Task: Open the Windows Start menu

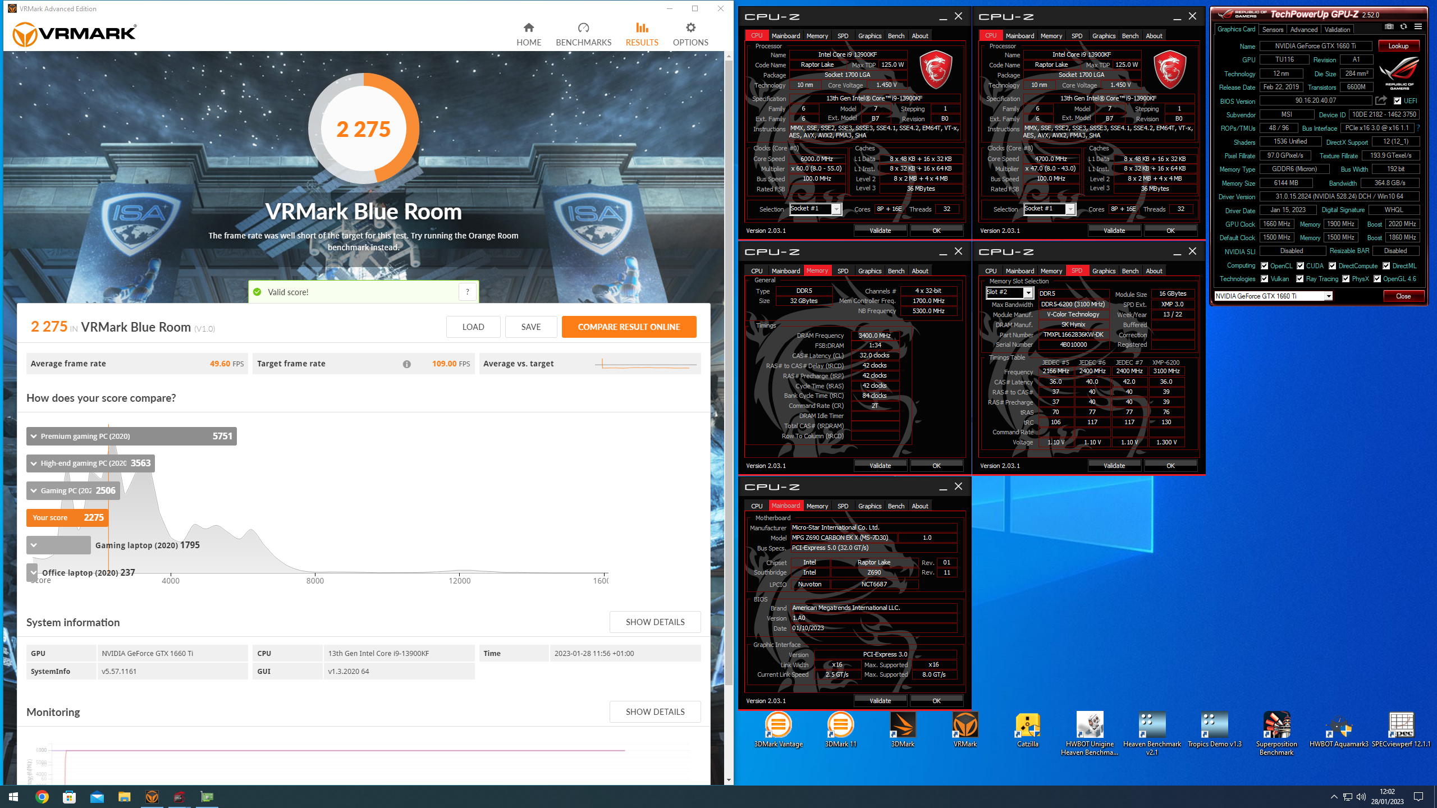Action: [x=13, y=797]
